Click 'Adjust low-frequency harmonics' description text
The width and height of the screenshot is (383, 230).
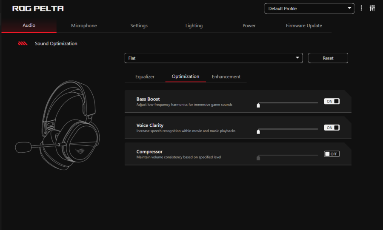pyautogui.click(x=184, y=105)
